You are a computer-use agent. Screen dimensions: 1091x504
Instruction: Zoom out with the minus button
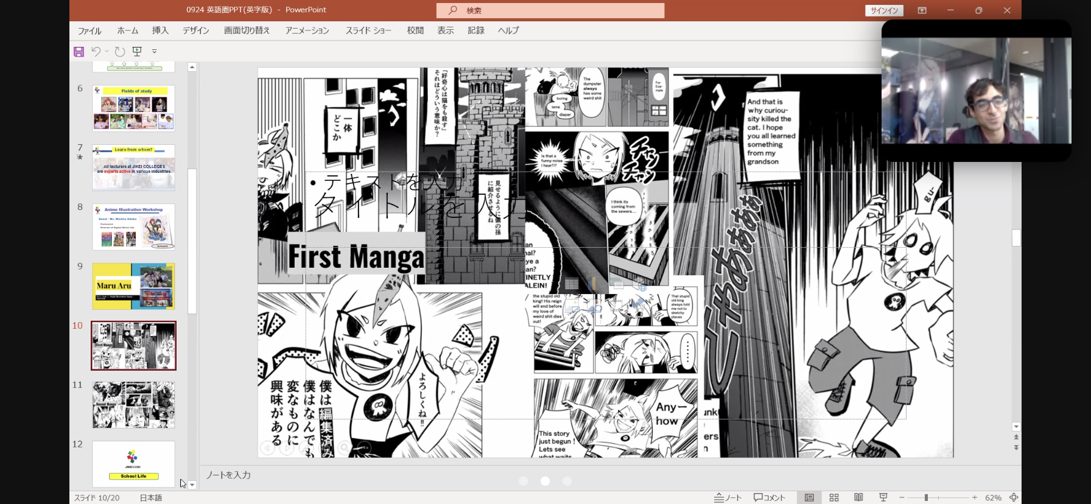click(902, 497)
